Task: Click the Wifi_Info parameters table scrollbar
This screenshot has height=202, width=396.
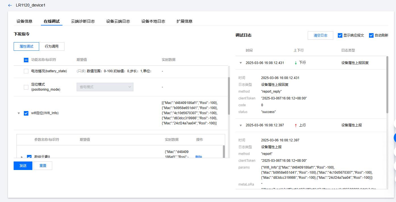Action: (x=224, y=152)
